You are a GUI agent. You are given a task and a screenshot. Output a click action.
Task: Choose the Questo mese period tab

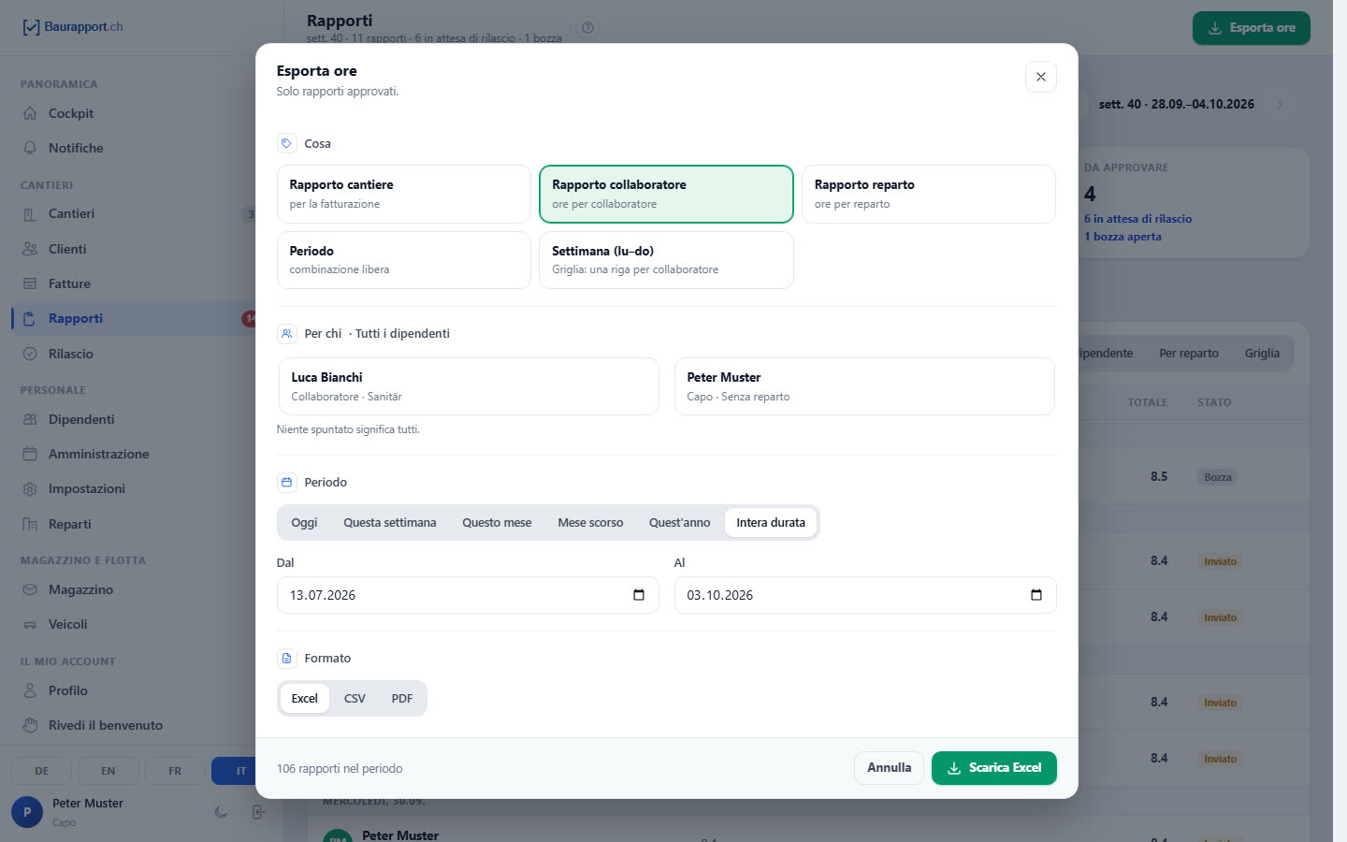point(497,523)
